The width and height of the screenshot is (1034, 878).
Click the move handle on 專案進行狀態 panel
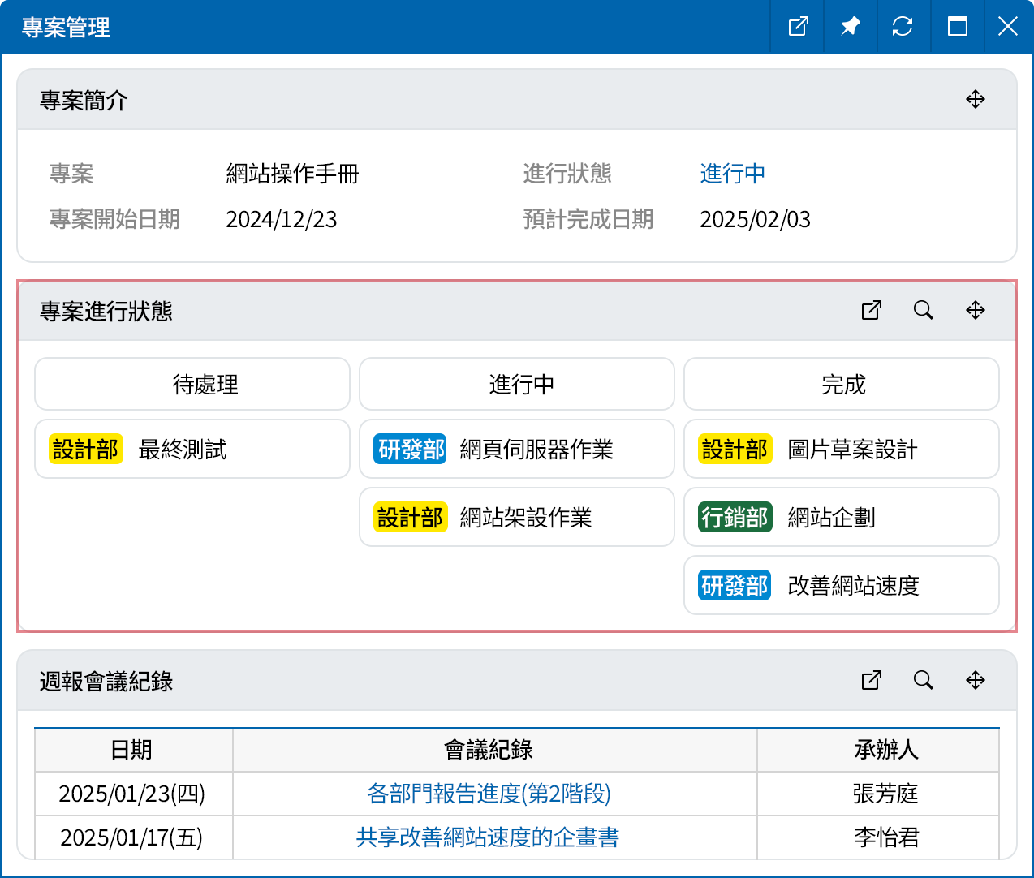tap(975, 311)
